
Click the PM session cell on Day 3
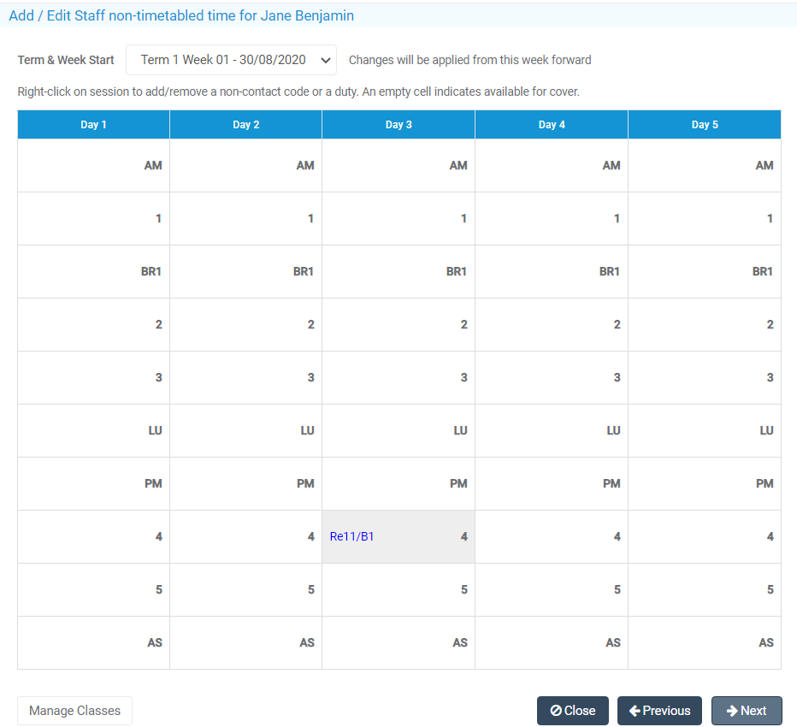[x=398, y=483]
